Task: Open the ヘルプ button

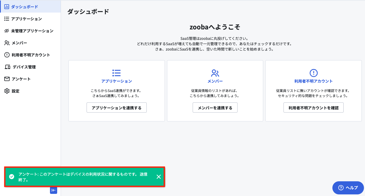Action: (x=348, y=188)
